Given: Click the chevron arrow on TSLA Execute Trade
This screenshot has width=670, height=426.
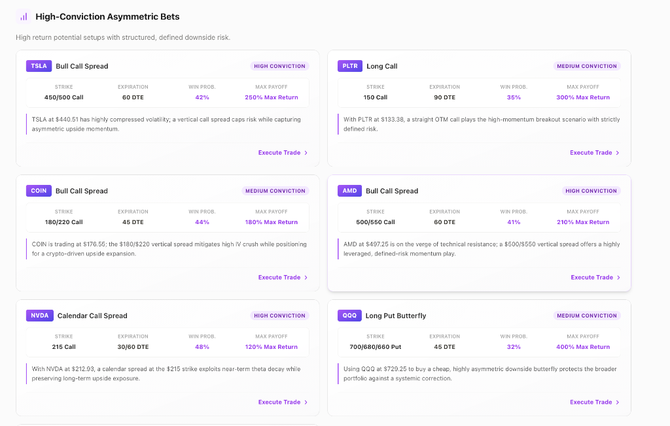Looking at the screenshot, I should 306,153.
